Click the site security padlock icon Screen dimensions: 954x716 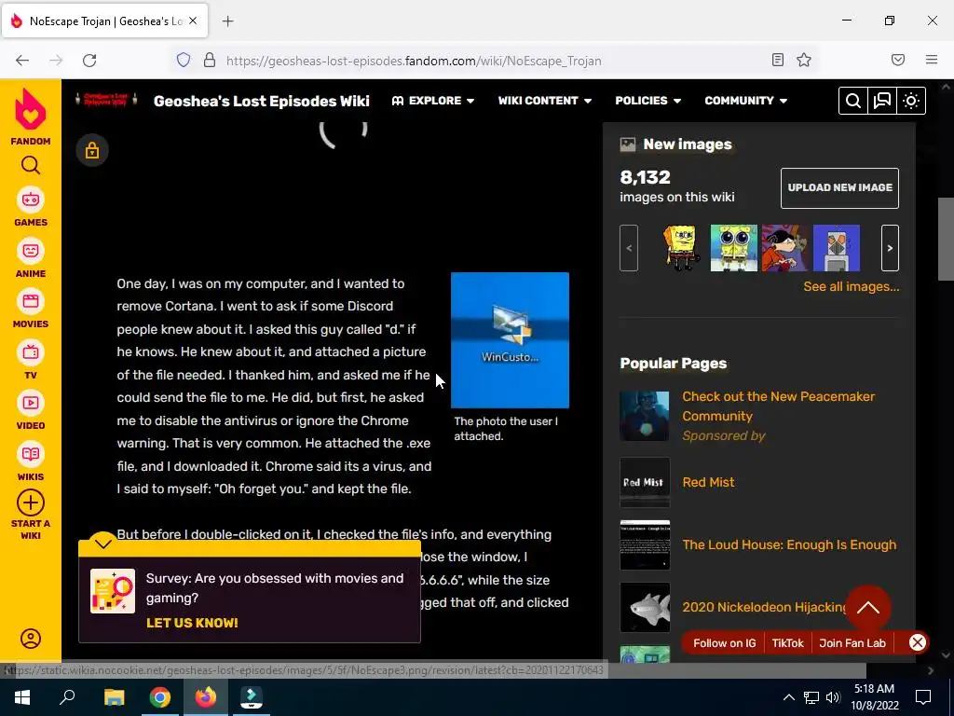coord(210,60)
